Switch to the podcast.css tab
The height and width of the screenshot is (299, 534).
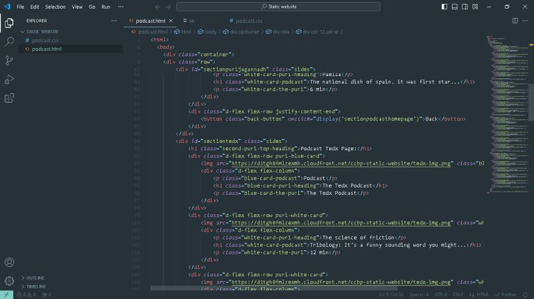pyautogui.click(x=244, y=21)
